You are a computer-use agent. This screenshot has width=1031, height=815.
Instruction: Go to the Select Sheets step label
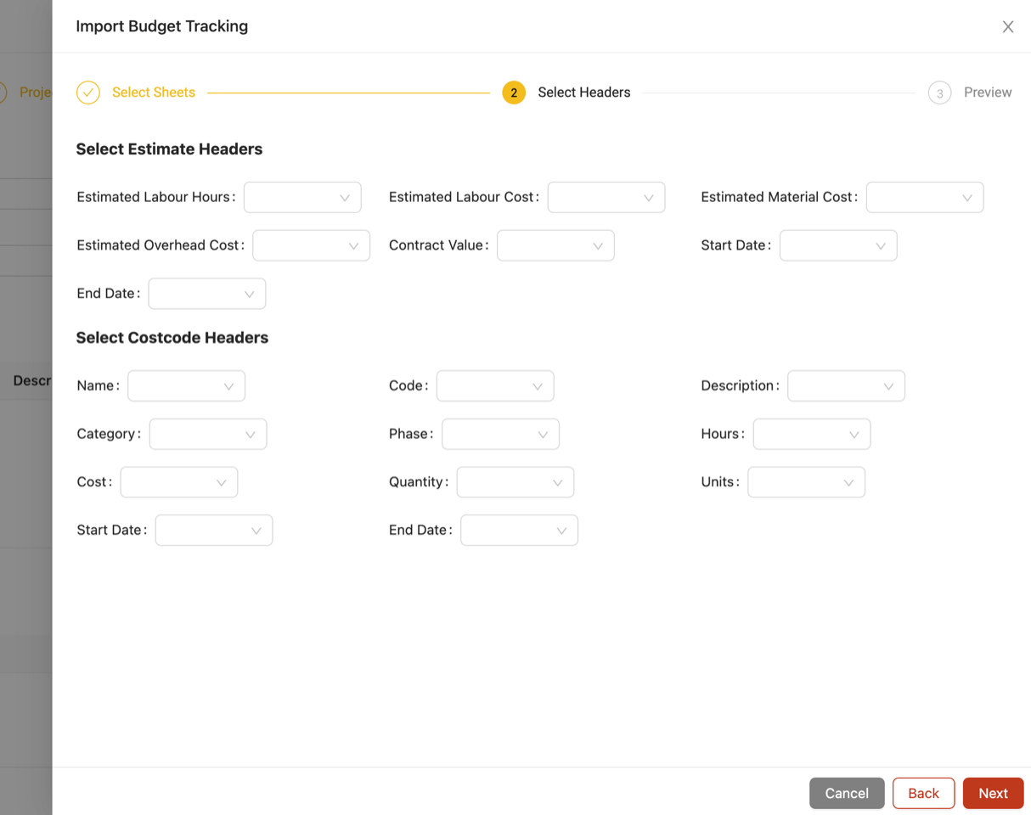154,93
